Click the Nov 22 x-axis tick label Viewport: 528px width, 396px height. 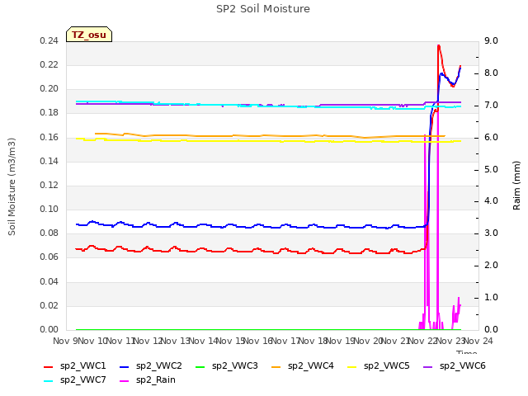(x=424, y=341)
